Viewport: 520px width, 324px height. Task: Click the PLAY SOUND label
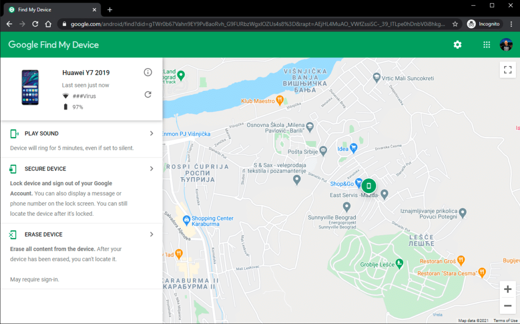pos(42,134)
